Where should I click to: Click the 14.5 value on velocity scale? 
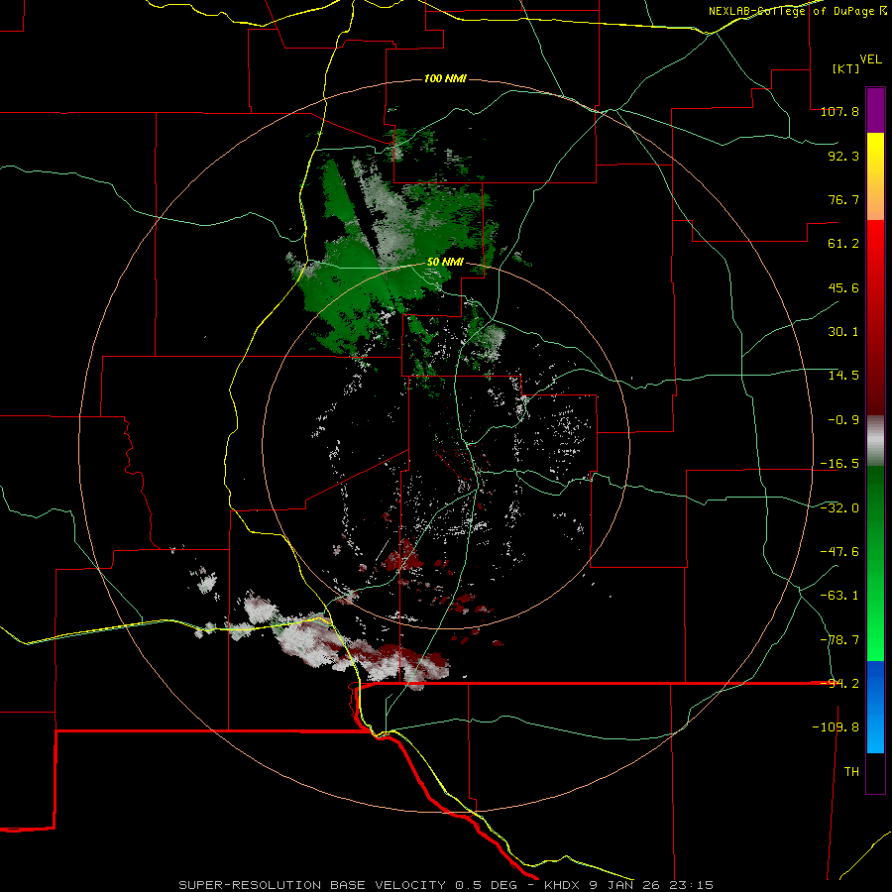pyautogui.click(x=843, y=375)
